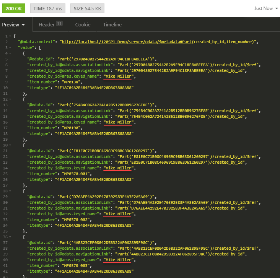280x278 pixels.
Task: Click the SIZE 54.5 KB tag
Action: [87, 8]
